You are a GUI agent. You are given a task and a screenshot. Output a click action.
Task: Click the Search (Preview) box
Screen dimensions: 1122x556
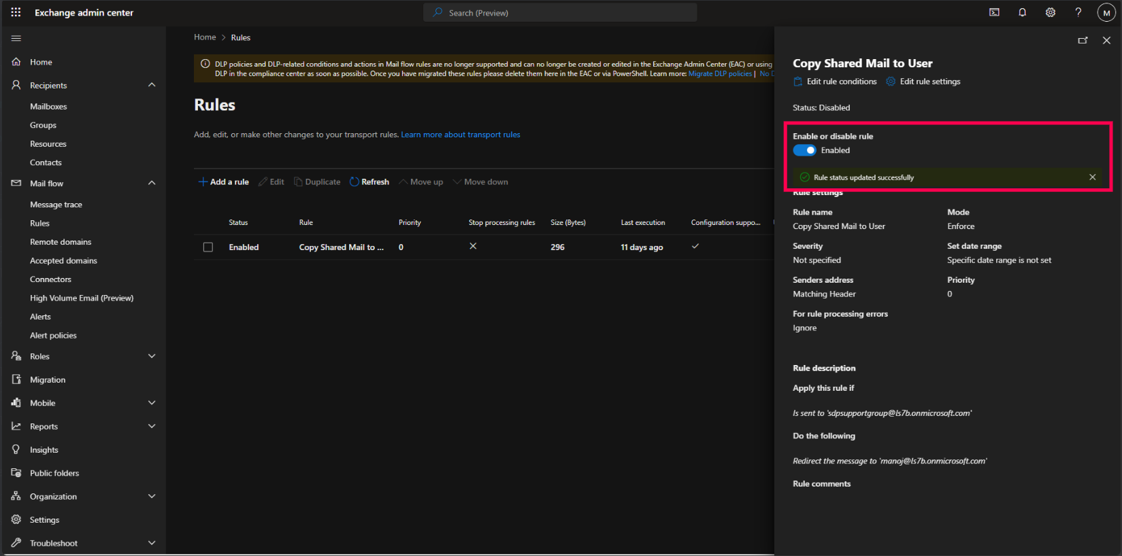(560, 12)
